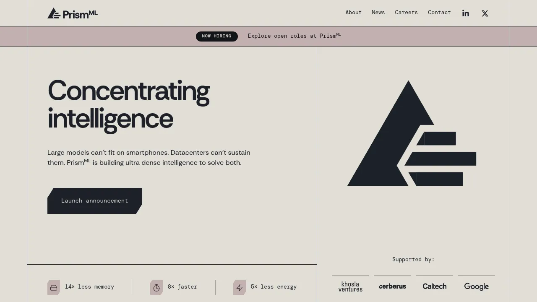Click the 5× less energy text
This screenshot has height=302, width=537.
click(274, 287)
